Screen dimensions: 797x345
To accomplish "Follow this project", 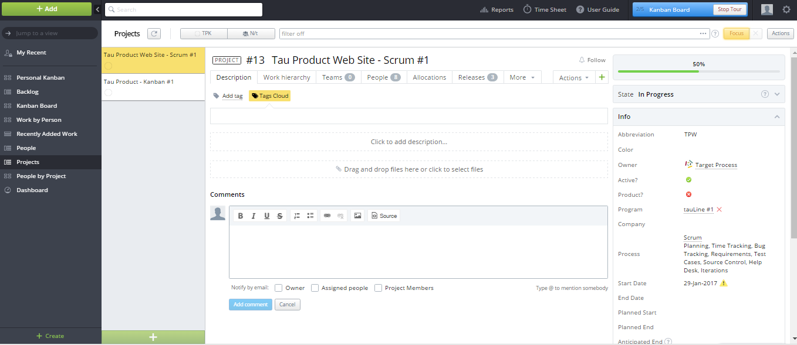I will coord(592,60).
